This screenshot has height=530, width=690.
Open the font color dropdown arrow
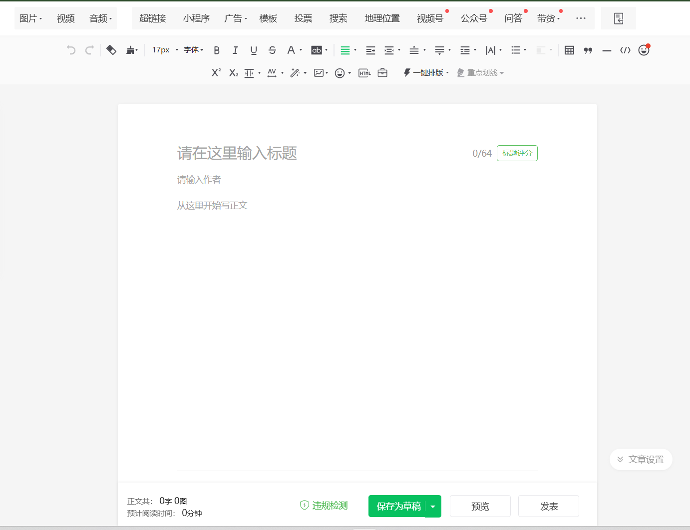point(301,50)
